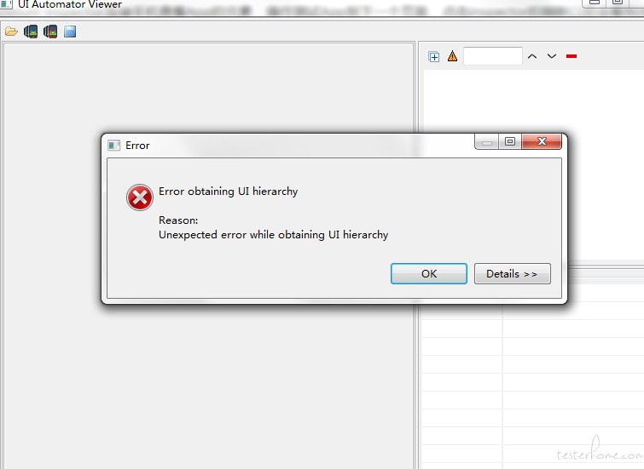The height and width of the screenshot is (469, 644).
Task: Click the Error dialog title icon
Action: click(x=113, y=146)
